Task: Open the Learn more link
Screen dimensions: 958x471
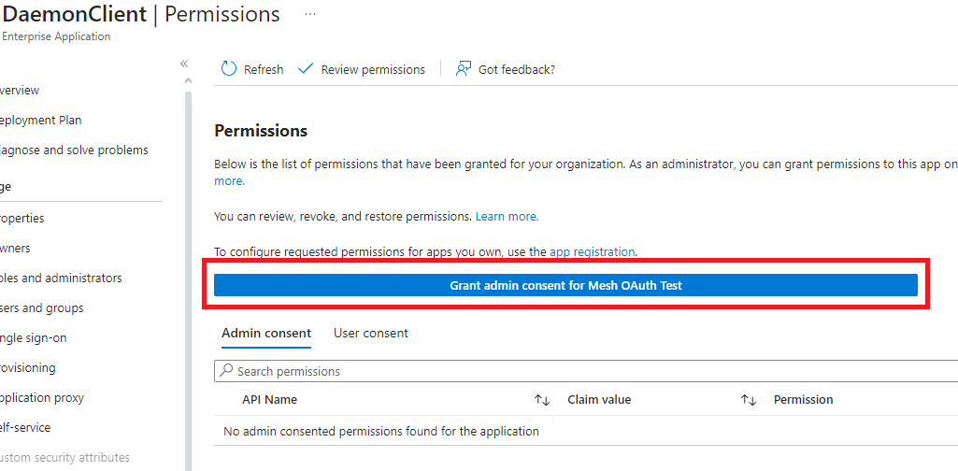Action: click(x=507, y=216)
